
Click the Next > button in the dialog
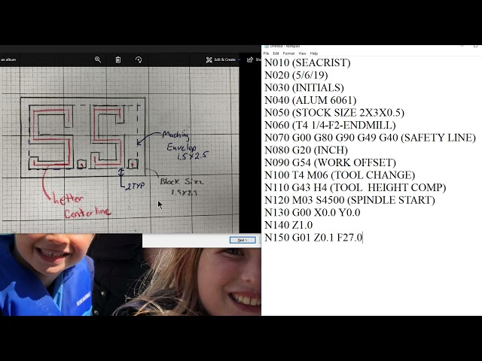(x=243, y=240)
